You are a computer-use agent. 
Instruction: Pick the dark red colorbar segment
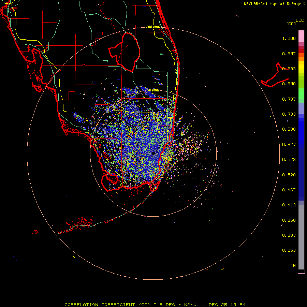pos(301,51)
